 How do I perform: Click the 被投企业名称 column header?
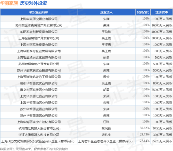point(39,12)
